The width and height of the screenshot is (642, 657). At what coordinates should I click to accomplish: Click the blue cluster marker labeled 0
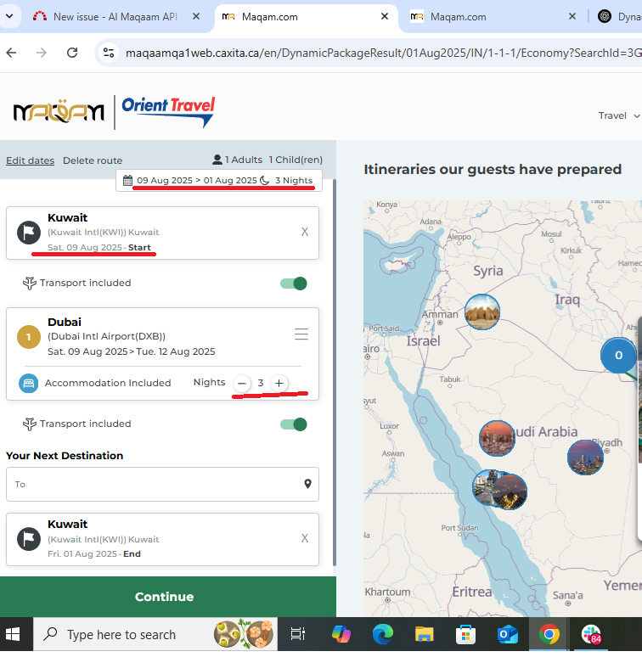(x=618, y=355)
